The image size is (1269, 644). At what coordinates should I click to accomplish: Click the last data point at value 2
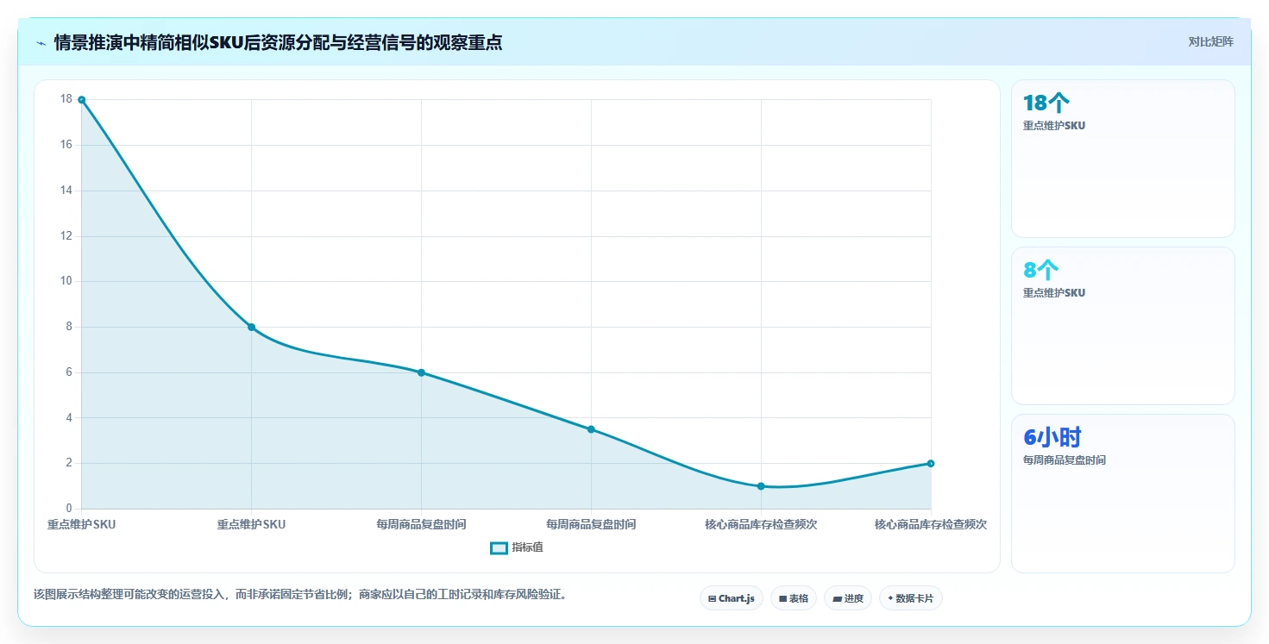(x=931, y=464)
